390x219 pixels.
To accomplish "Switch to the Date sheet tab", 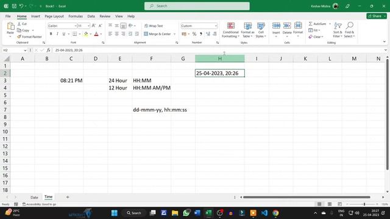I will pos(34,197).
